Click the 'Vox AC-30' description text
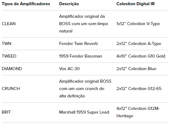Screen dimensions: 169x124 click(69, 69)
